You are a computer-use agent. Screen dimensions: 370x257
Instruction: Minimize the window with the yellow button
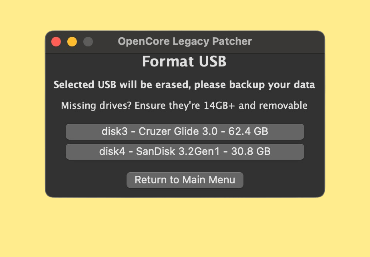72,42
